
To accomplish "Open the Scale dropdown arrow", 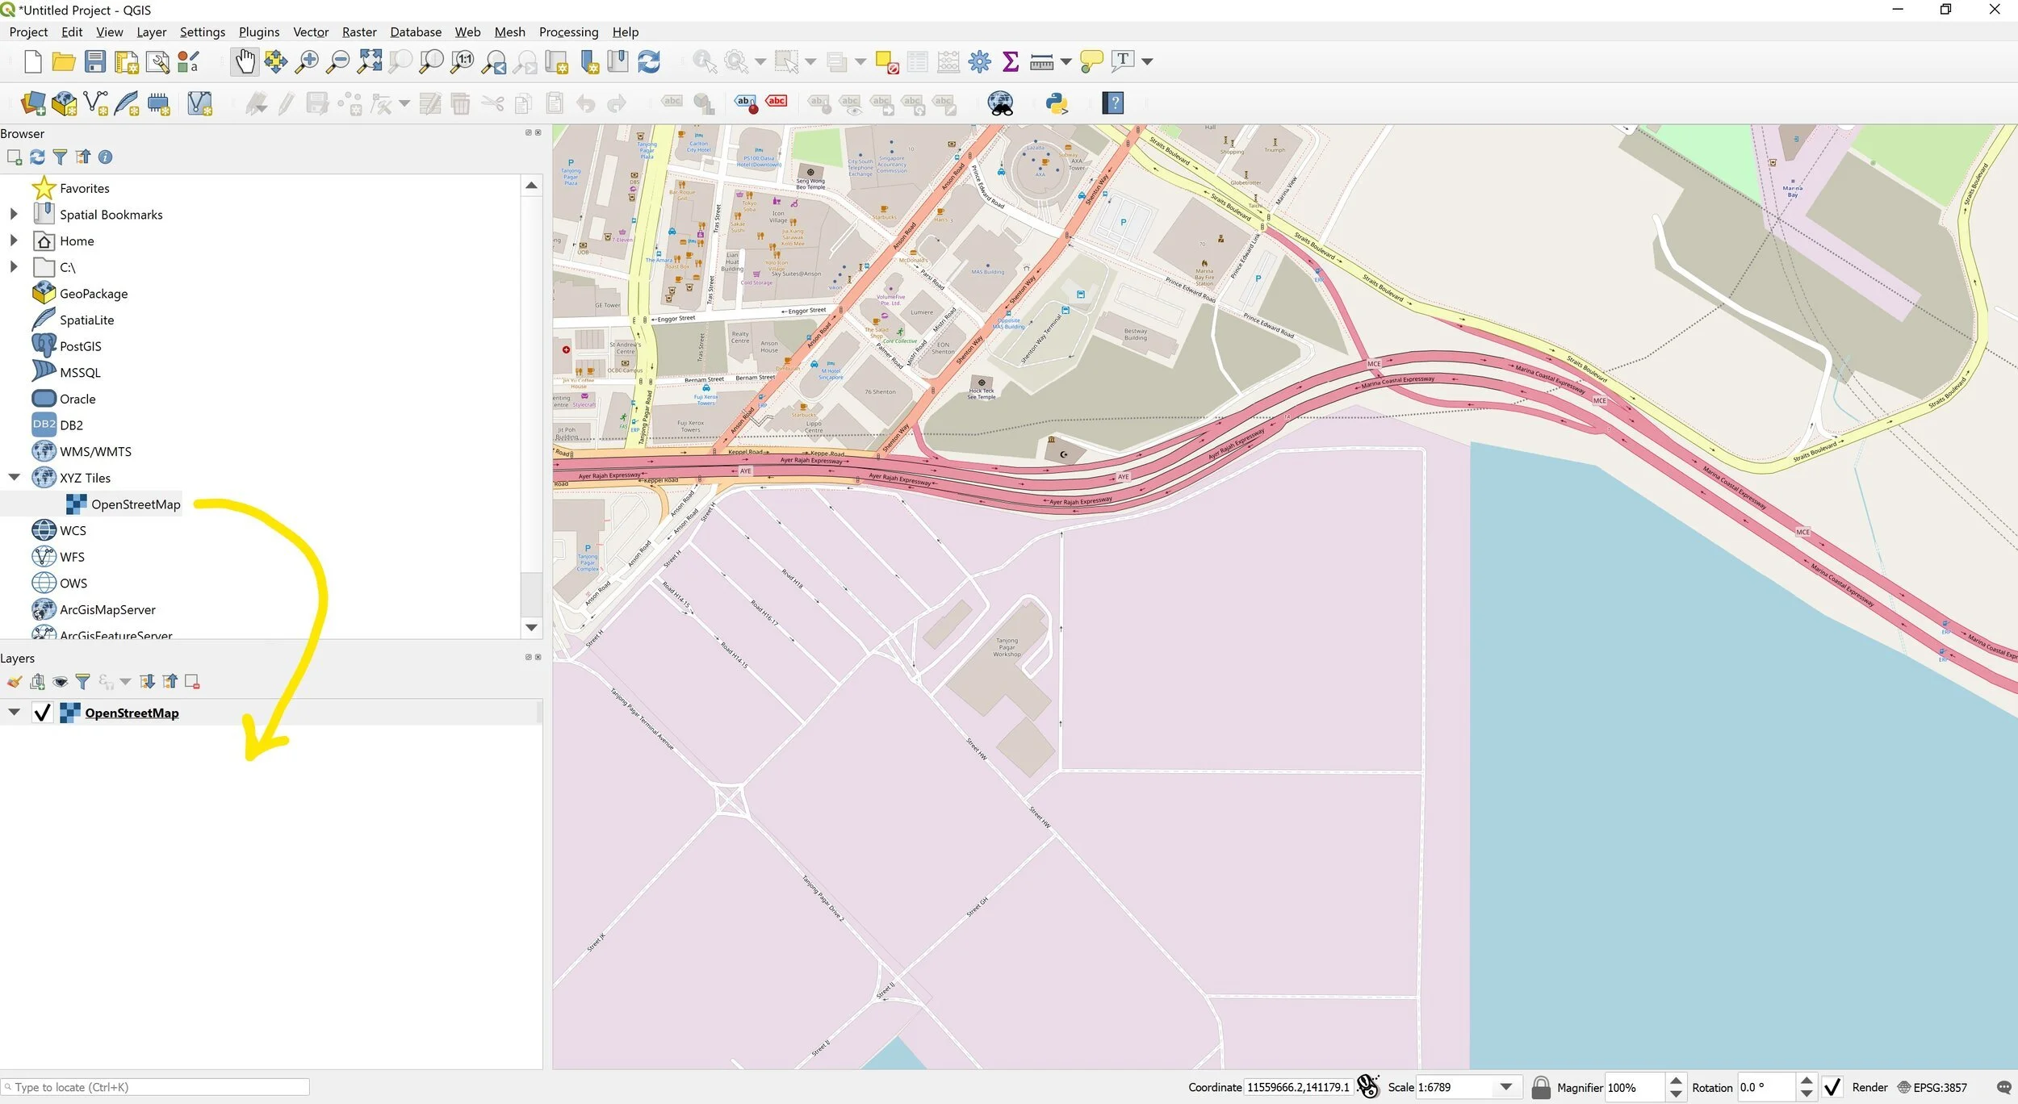I will point(1506,1087).
